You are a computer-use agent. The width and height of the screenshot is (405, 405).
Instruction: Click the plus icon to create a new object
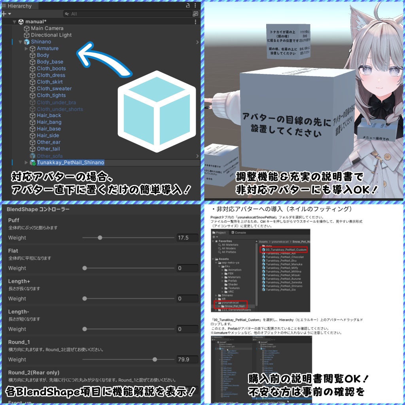click(4, 14)
